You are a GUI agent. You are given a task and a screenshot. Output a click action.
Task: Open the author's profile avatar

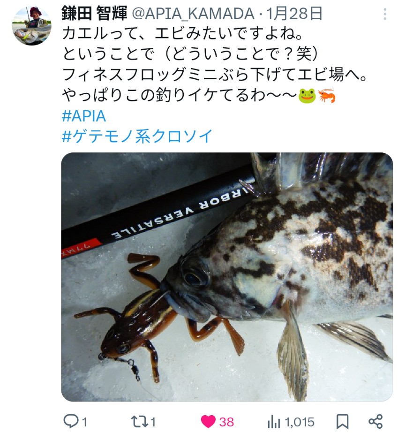31,25
